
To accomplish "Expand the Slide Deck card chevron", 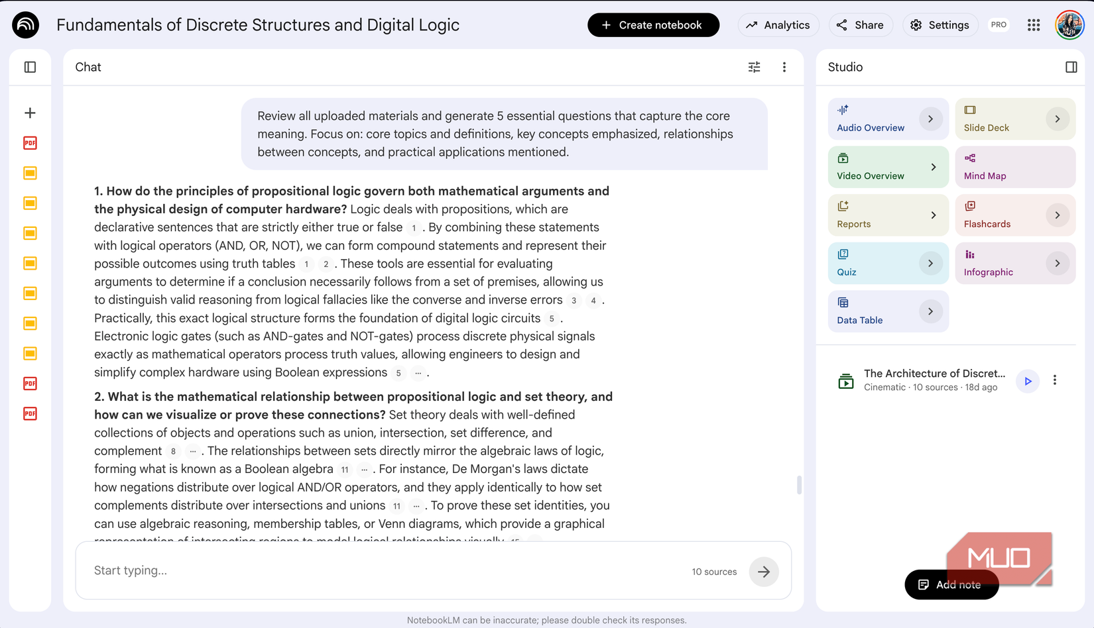I will pos(1058,119).
